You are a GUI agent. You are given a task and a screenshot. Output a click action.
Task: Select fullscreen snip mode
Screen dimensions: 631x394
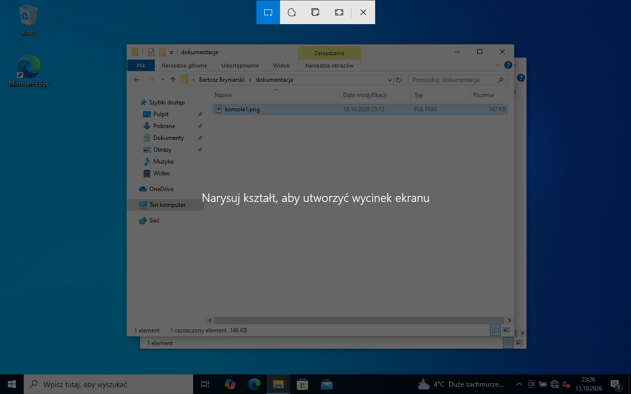[x=339, y=12]
